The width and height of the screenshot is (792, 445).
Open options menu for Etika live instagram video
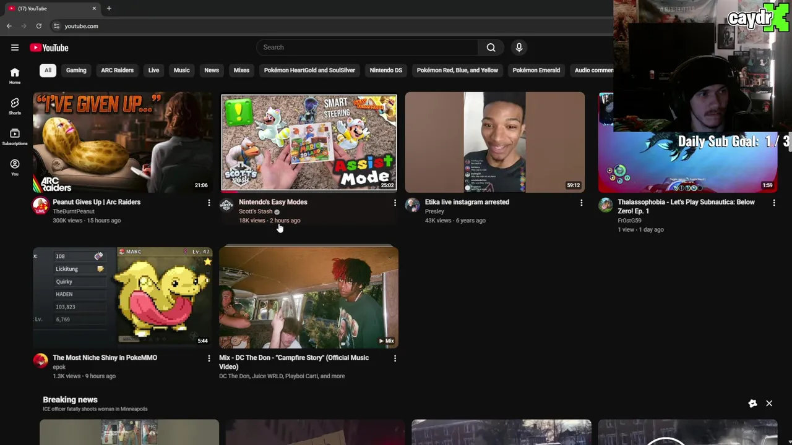click(581, 203)
